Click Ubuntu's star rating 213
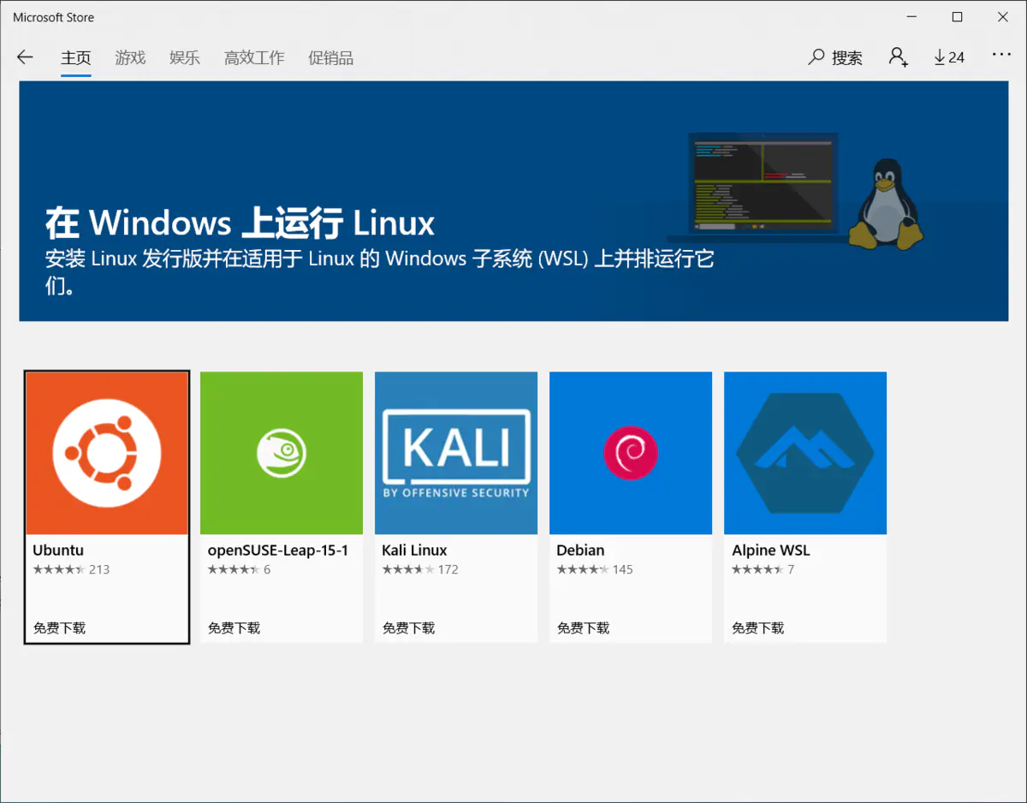1027x803 pixels. click(x=71, y=569)
